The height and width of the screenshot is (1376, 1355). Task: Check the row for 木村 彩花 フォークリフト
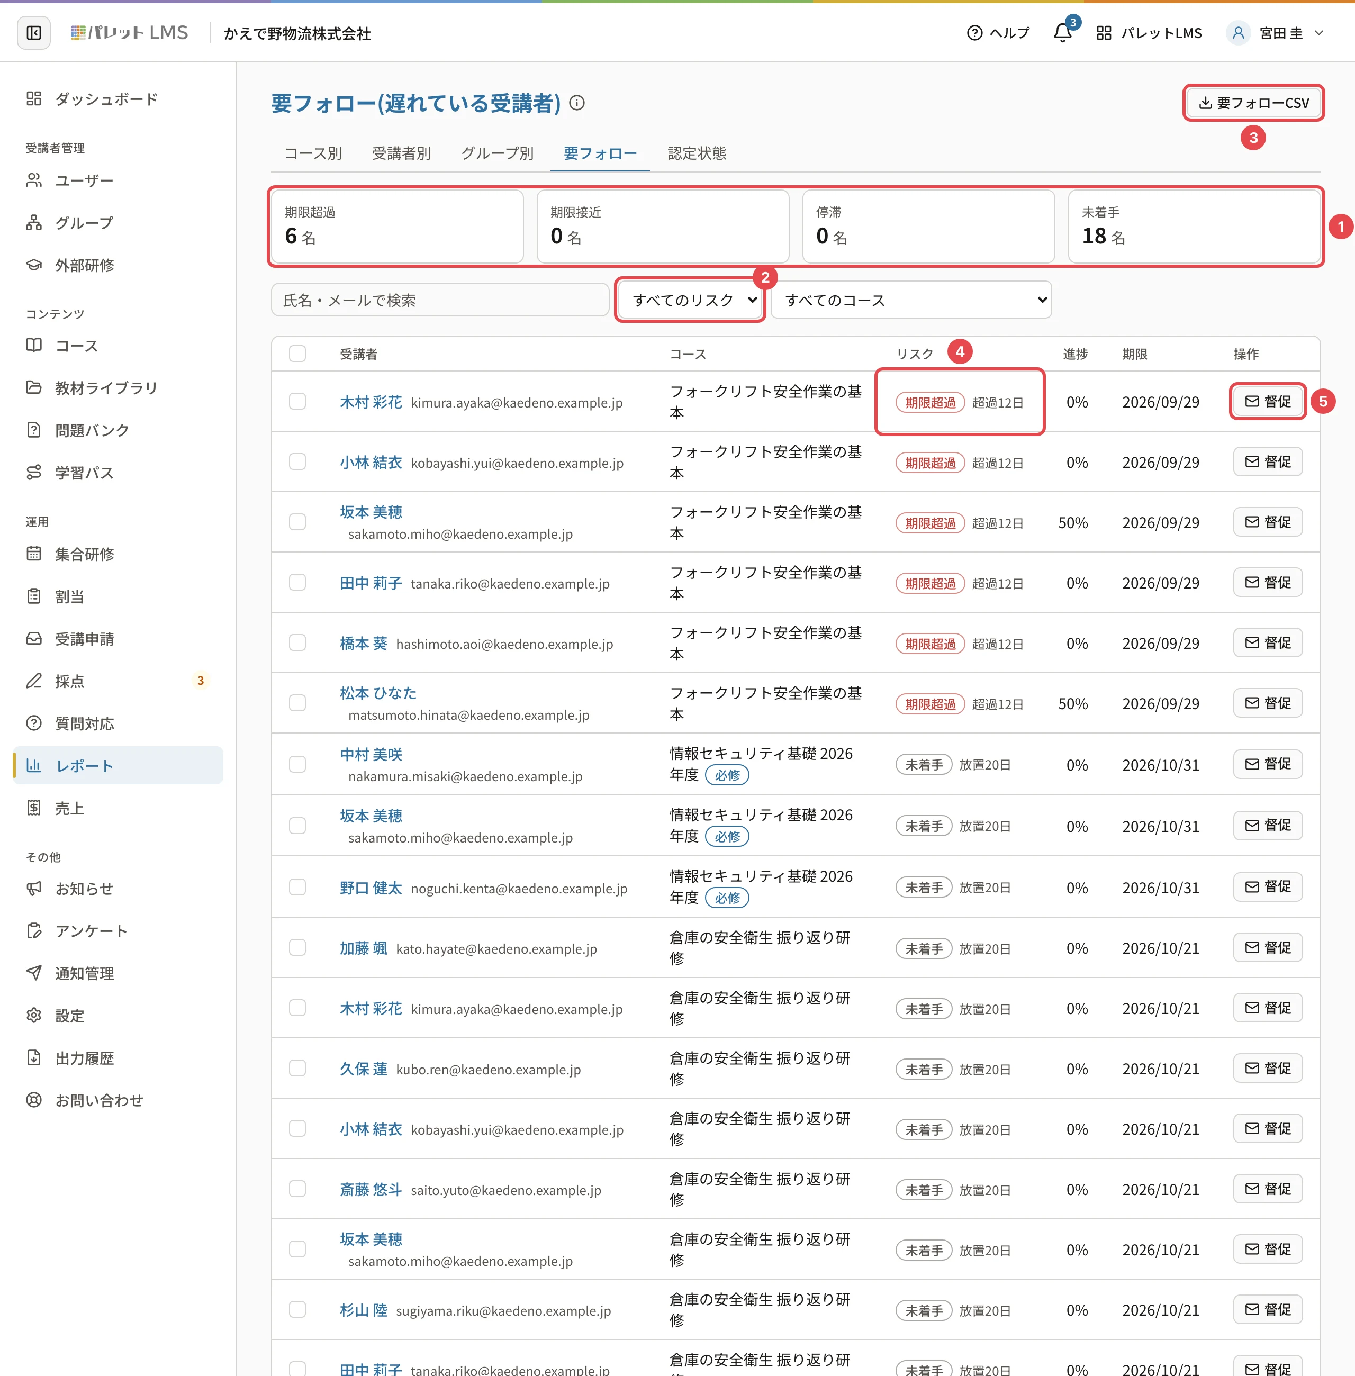pos(297,401)
